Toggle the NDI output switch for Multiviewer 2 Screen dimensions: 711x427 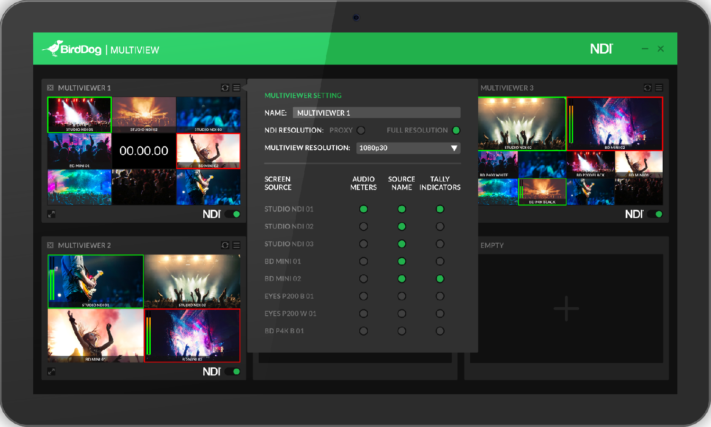point(233,372)
